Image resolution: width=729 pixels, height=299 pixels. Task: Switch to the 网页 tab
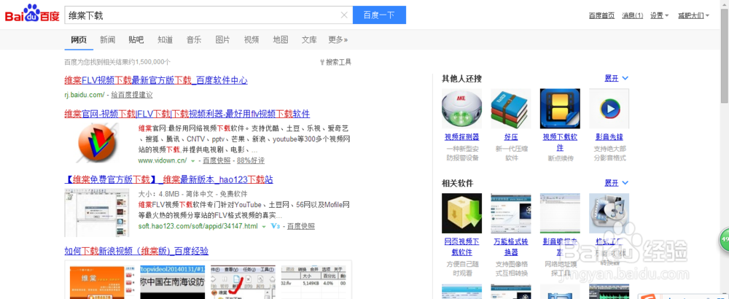click(79, 39)
